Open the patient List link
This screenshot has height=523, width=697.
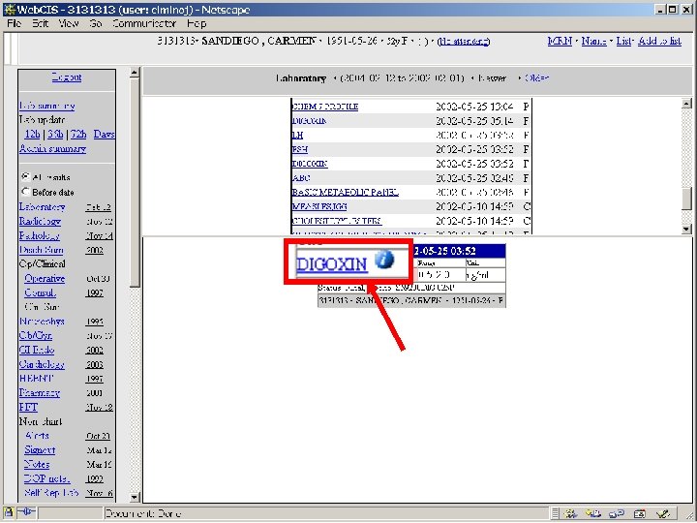(x=623, y=41)
